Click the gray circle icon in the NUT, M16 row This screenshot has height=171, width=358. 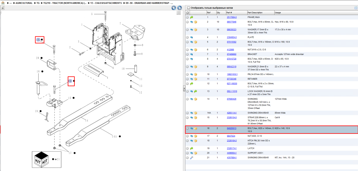pos(187,50)
